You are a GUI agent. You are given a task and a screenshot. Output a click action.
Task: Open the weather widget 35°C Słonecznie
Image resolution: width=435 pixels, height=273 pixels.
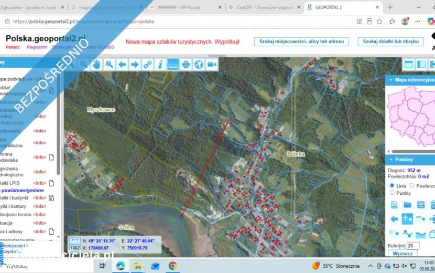point(335,266)
